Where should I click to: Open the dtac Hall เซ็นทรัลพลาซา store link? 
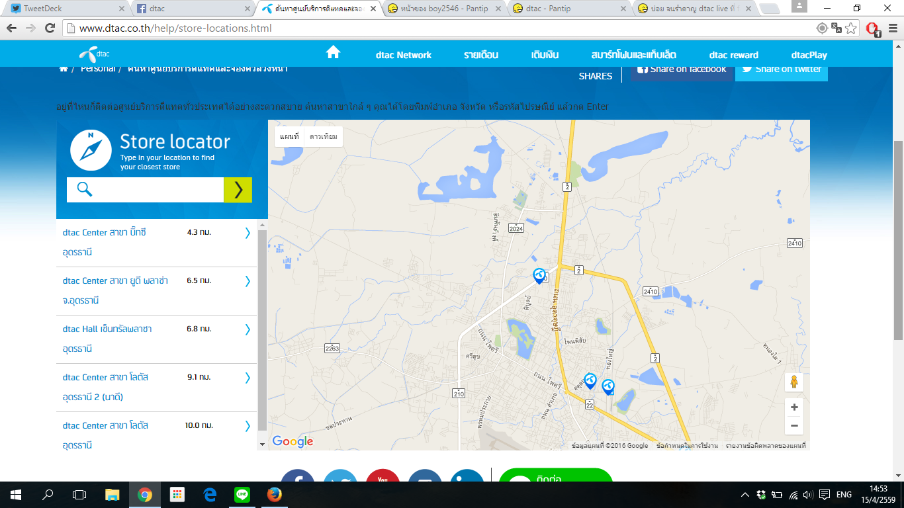pyautogui.click(x=107, y=339)
